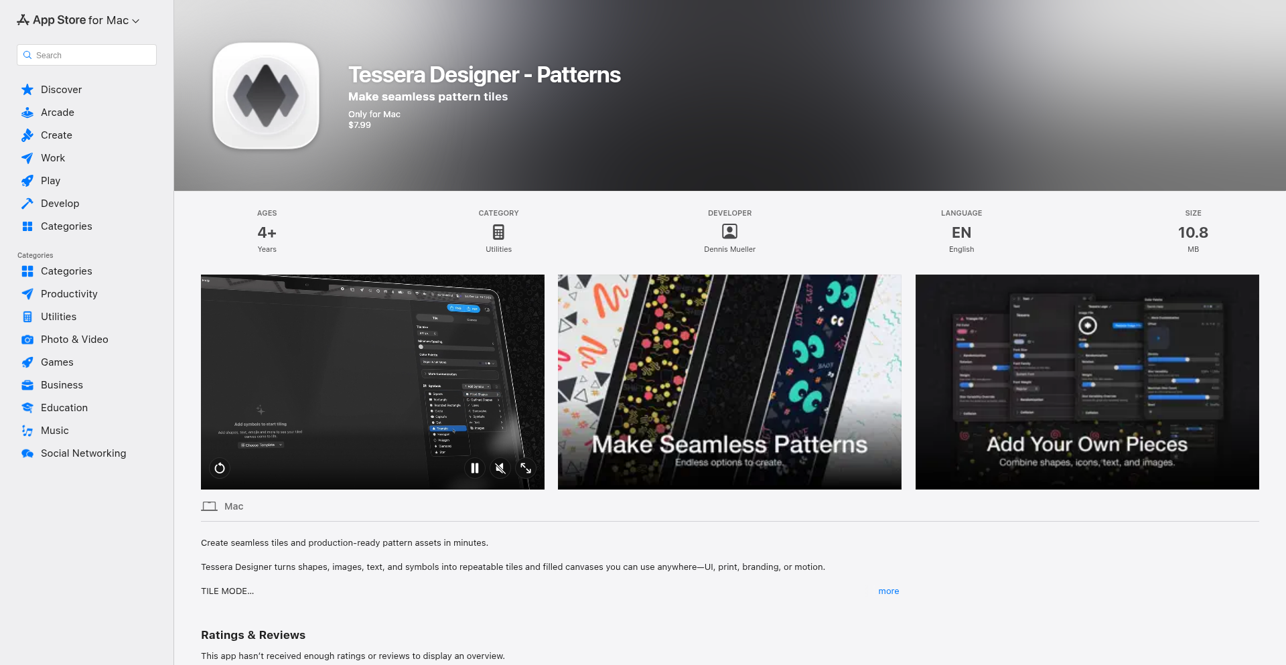
Task: Select Work in the sidebar
Action: pyautogui.click(x=52, y=157)
